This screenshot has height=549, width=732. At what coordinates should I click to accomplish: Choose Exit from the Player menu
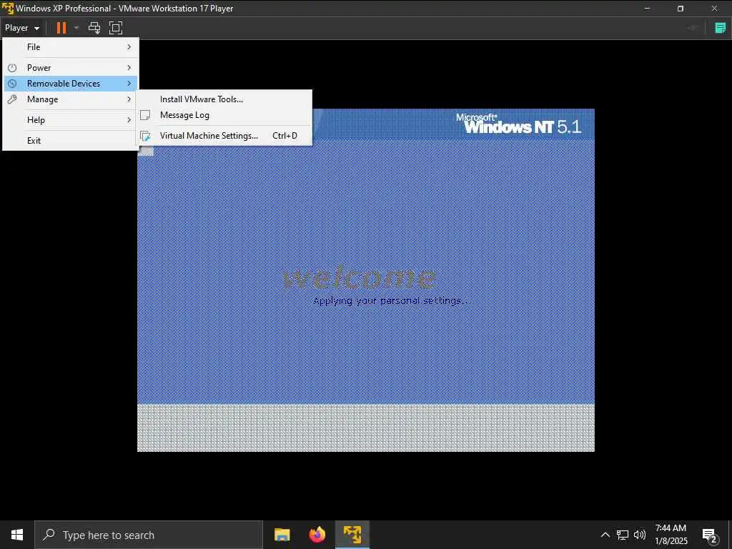tap(70, 141)
